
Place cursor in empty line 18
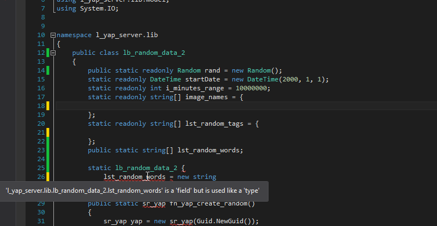(246, 106)
